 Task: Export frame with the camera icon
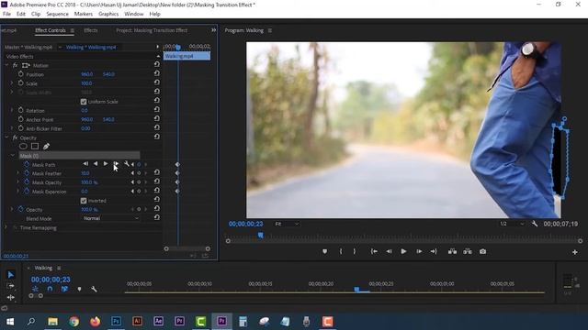coord(482,252)
